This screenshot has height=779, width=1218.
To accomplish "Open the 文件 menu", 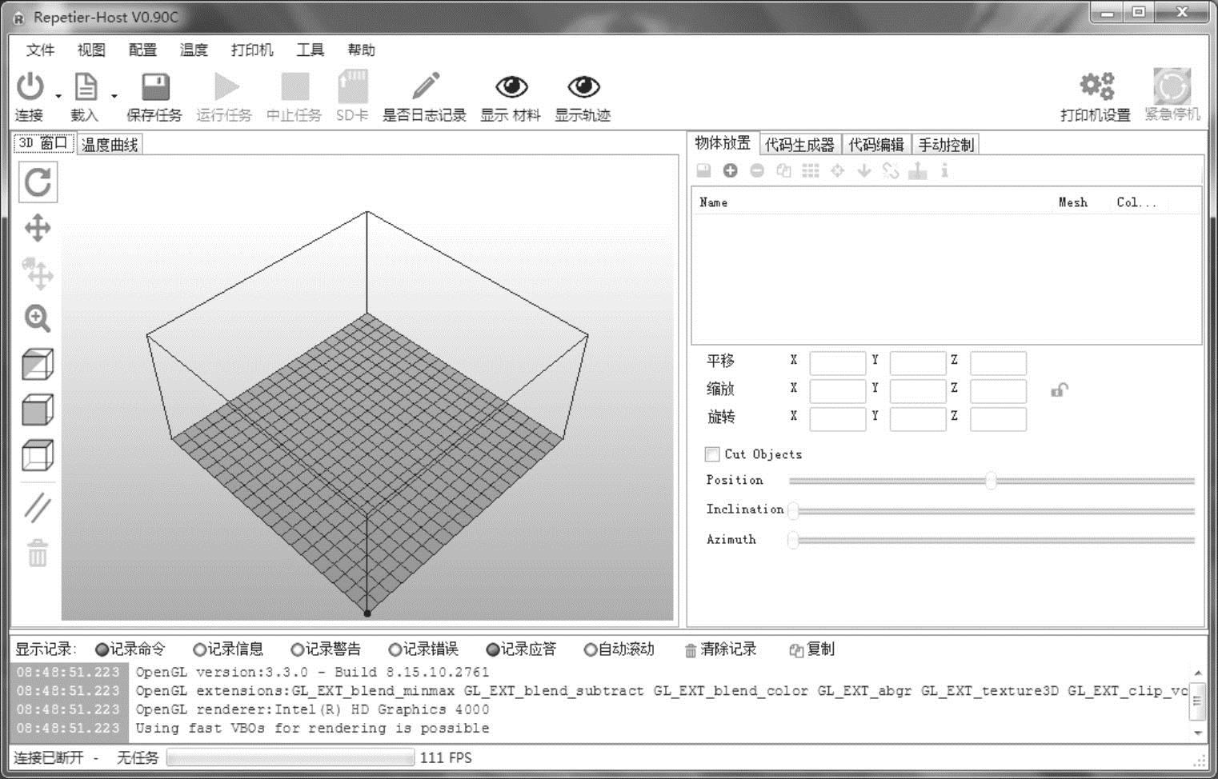I will (40, 50).
